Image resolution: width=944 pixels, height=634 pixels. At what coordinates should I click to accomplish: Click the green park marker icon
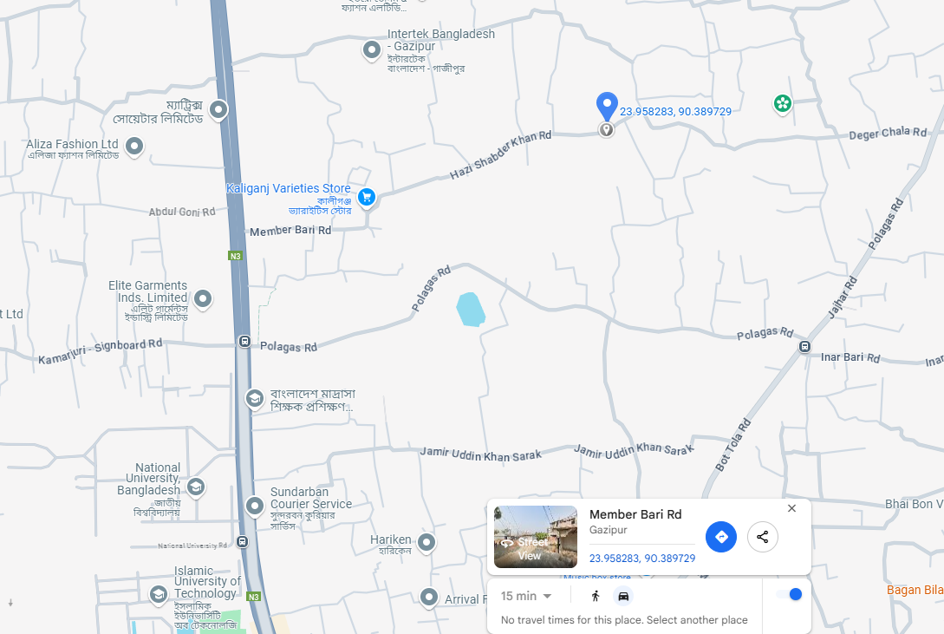point(782,103)
